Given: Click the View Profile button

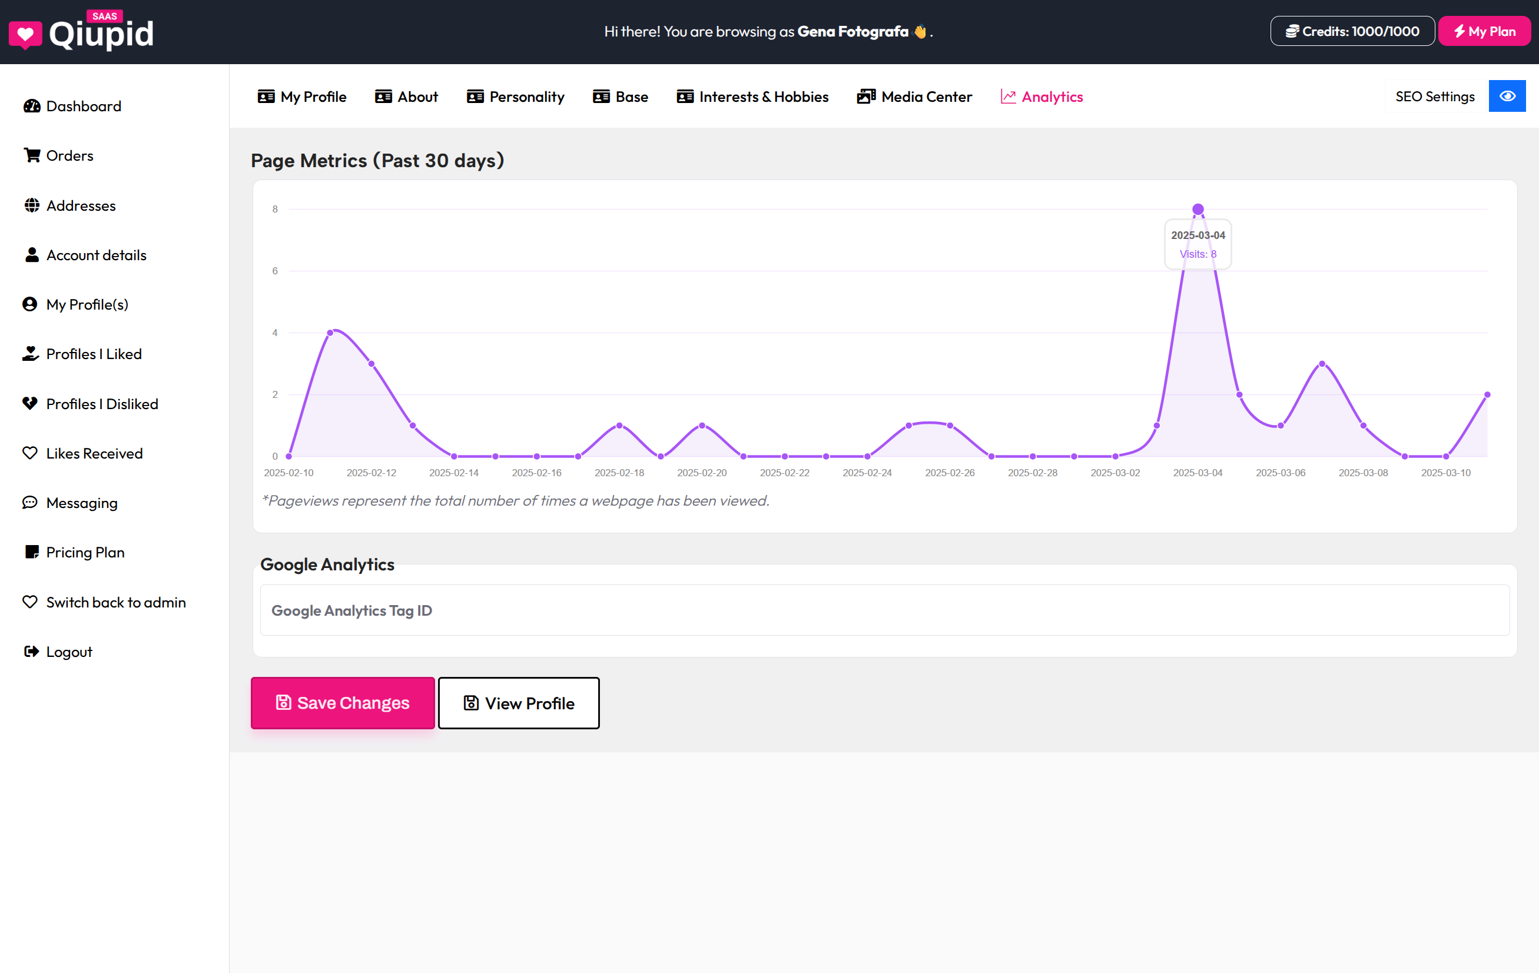Looking at the screenshot, I should click(x=518, y=703).
